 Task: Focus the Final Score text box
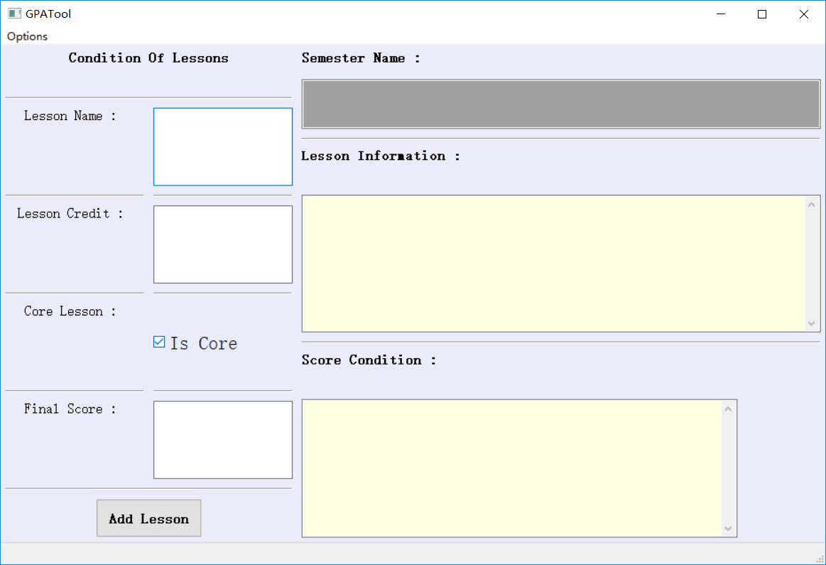pos(223,440)
